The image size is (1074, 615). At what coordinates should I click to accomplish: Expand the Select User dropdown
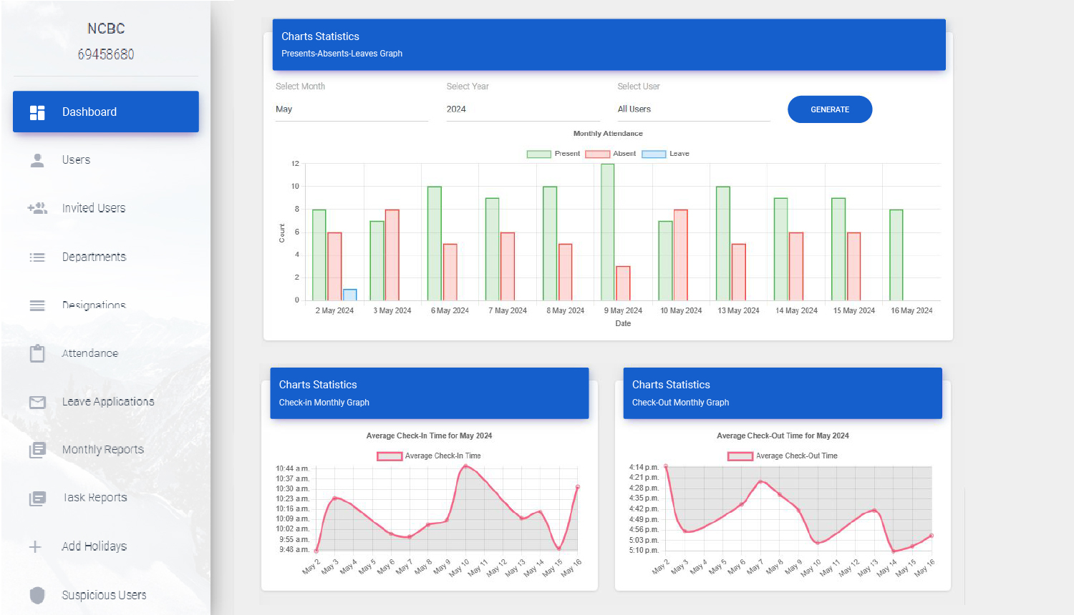tap(693, 109)
